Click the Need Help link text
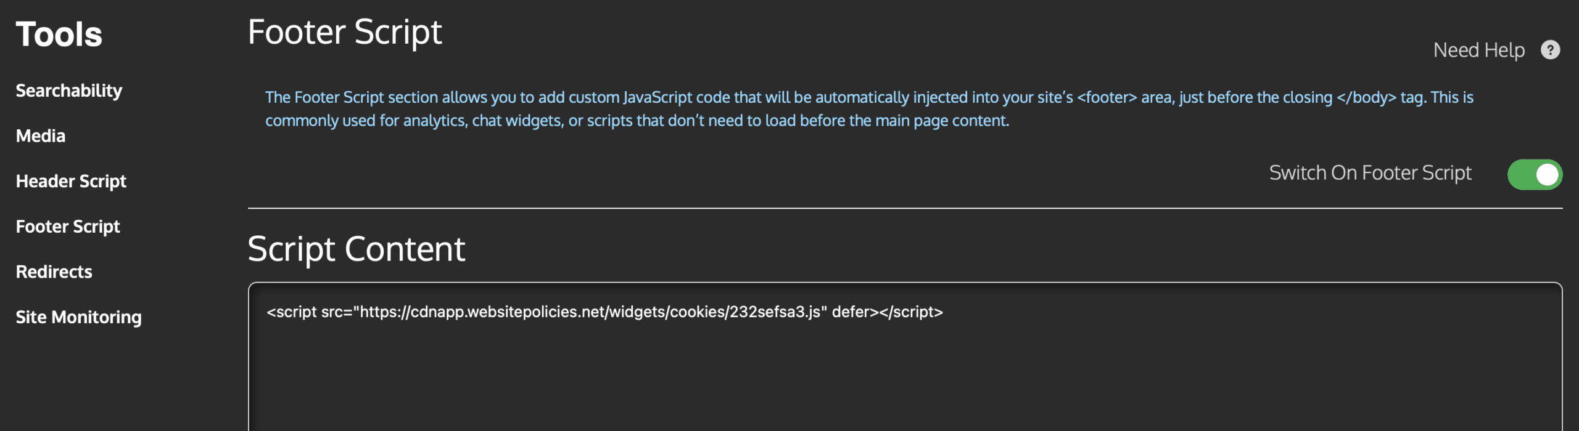The width and height of the screenshot is (1579, 431). [1478, 50]
